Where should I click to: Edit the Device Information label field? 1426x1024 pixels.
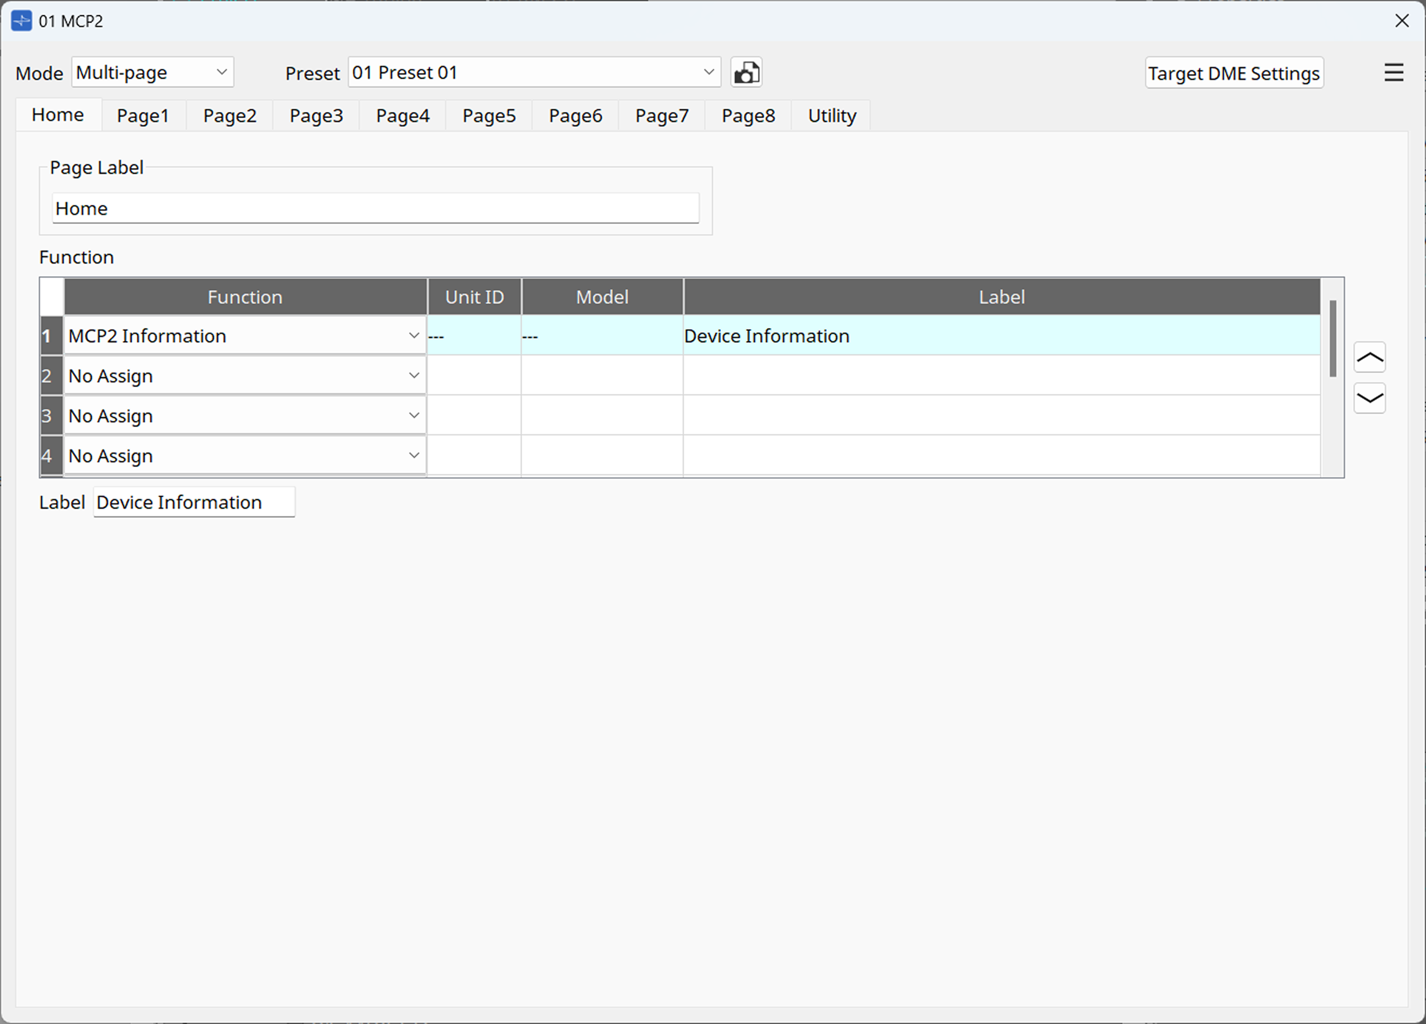193,502
